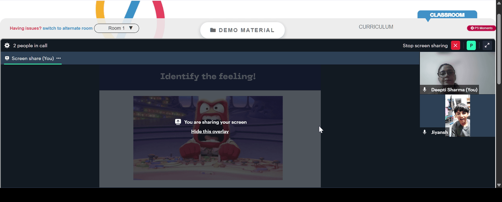The width and height of the screenshot is (502, 202).
Task: Open the DEMO MATERIAL button
Action: (242, 30)
